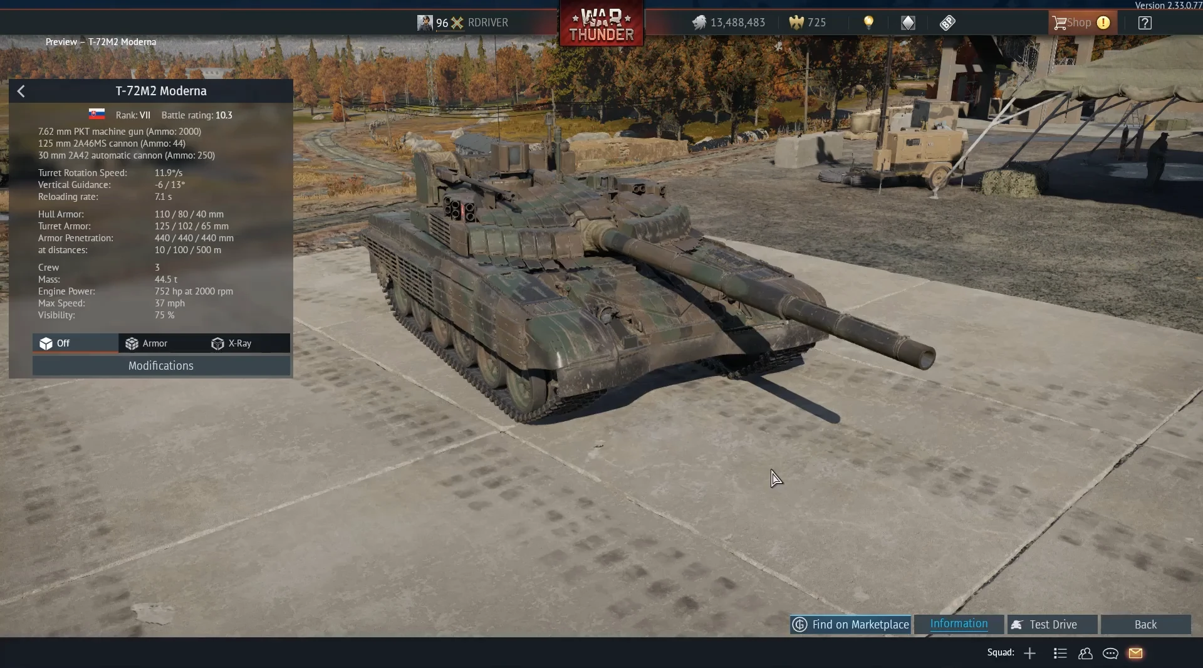
Task: Click the back arrow beside T-72M2 Moderna
Action: click(x=21, y=91)
